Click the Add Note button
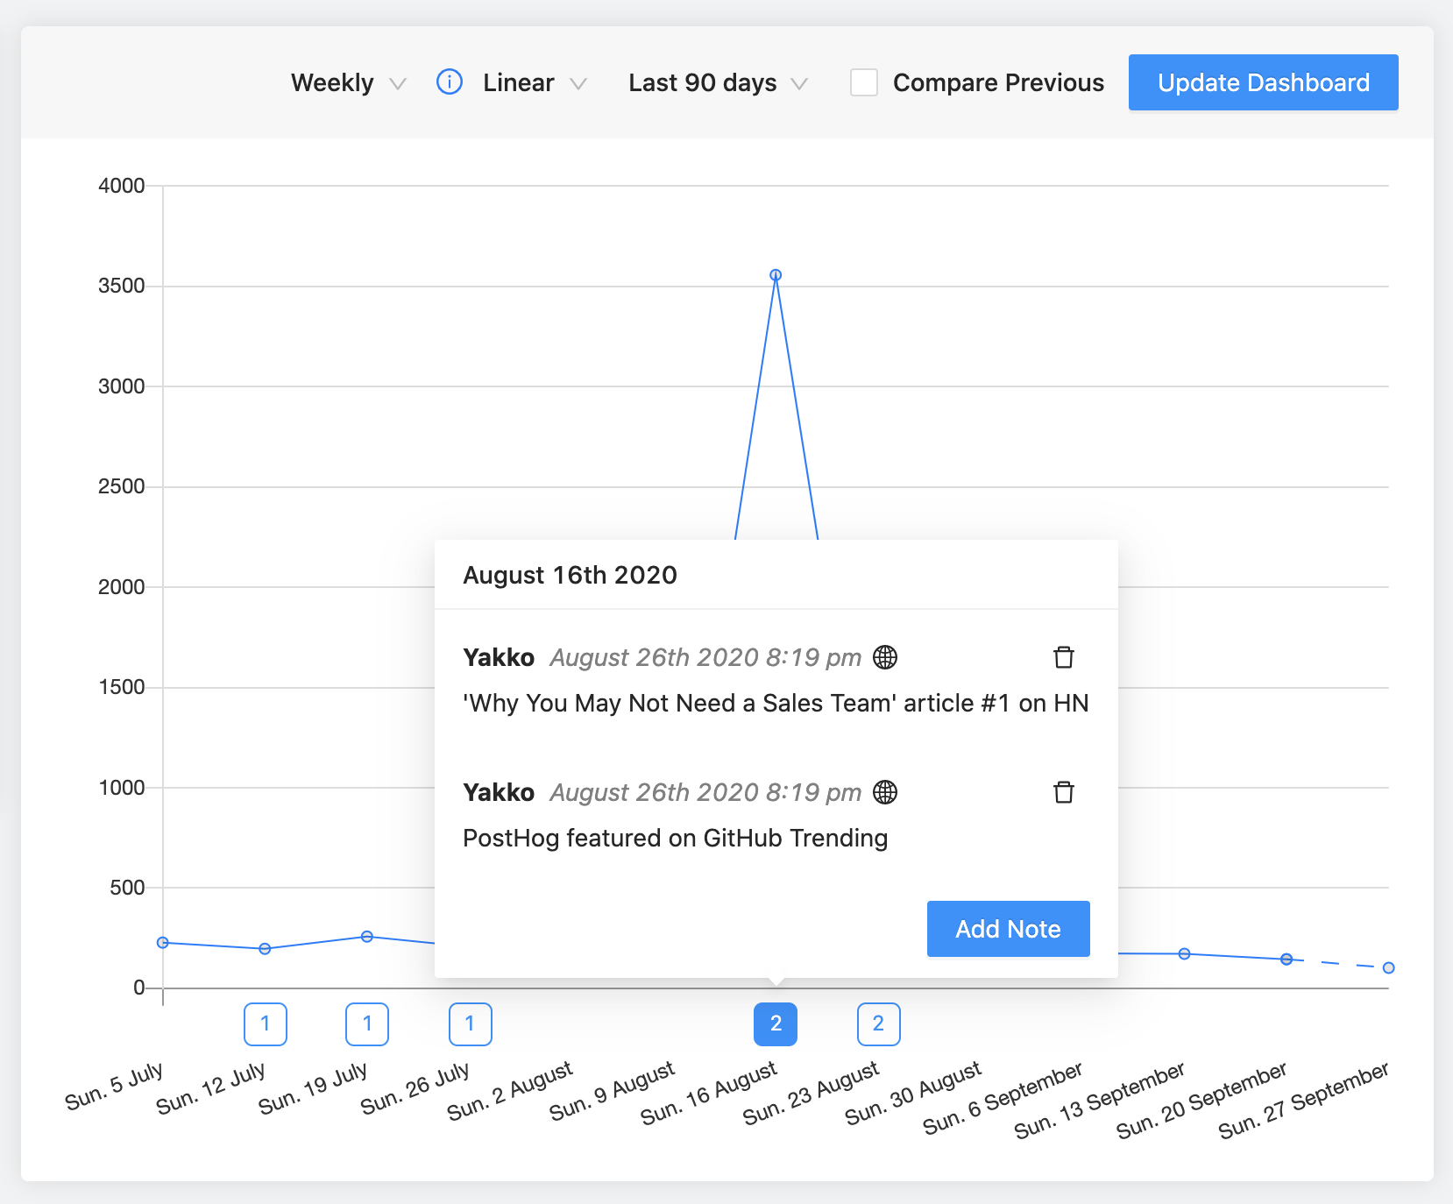Screen dimensions: 1453x1204 pos(1008,929)
